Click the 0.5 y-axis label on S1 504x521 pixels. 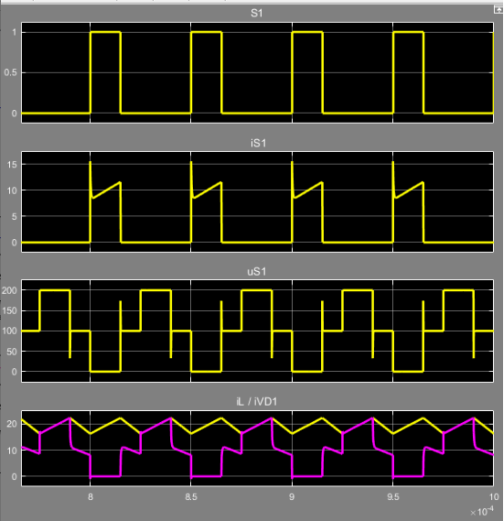click(10, 73)
